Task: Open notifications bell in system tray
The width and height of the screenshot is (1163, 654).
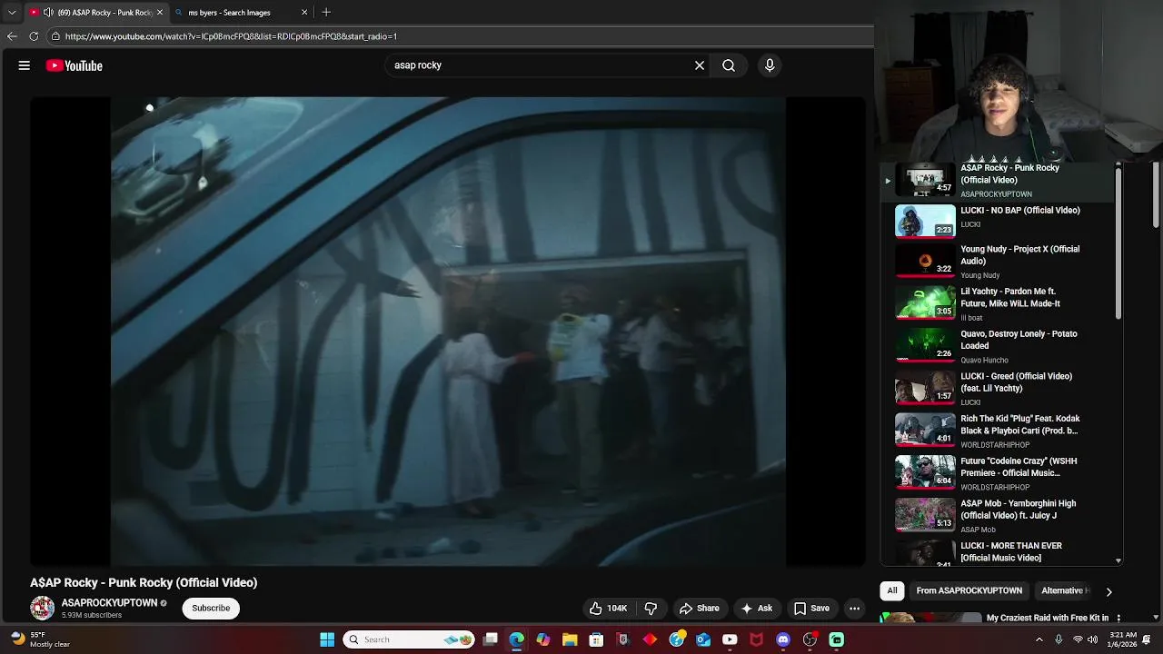Action: (x=1148, y=639)
